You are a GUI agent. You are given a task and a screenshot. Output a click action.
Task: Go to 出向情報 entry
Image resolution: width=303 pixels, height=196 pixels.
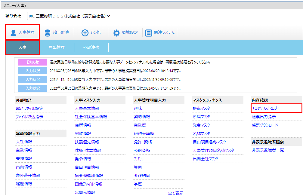24,167
